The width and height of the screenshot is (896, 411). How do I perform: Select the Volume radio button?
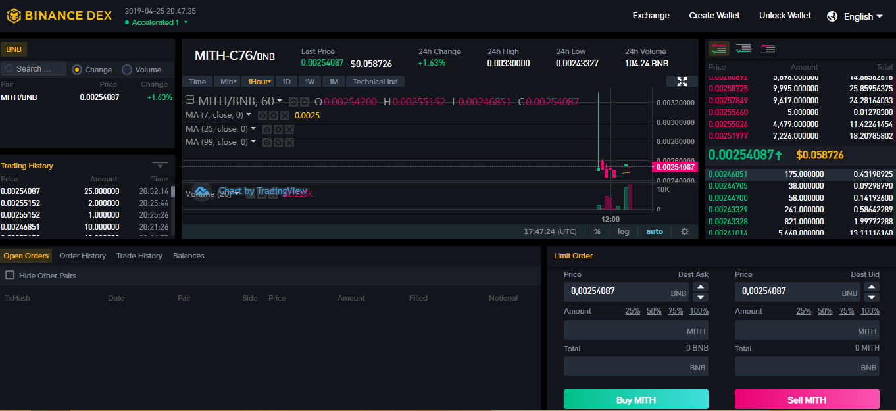[x=127, y=69]
